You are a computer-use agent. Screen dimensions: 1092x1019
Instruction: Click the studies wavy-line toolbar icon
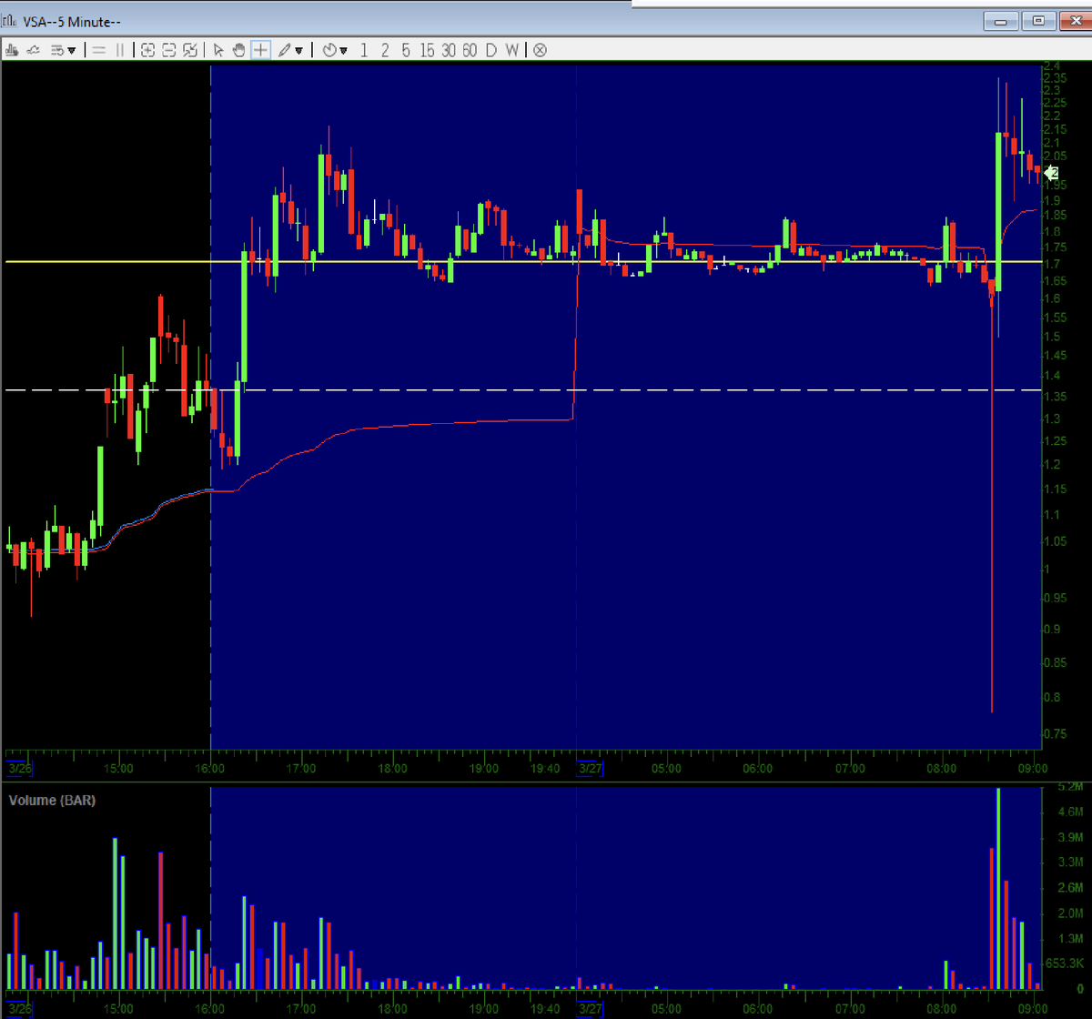click(x=34, y=50)
